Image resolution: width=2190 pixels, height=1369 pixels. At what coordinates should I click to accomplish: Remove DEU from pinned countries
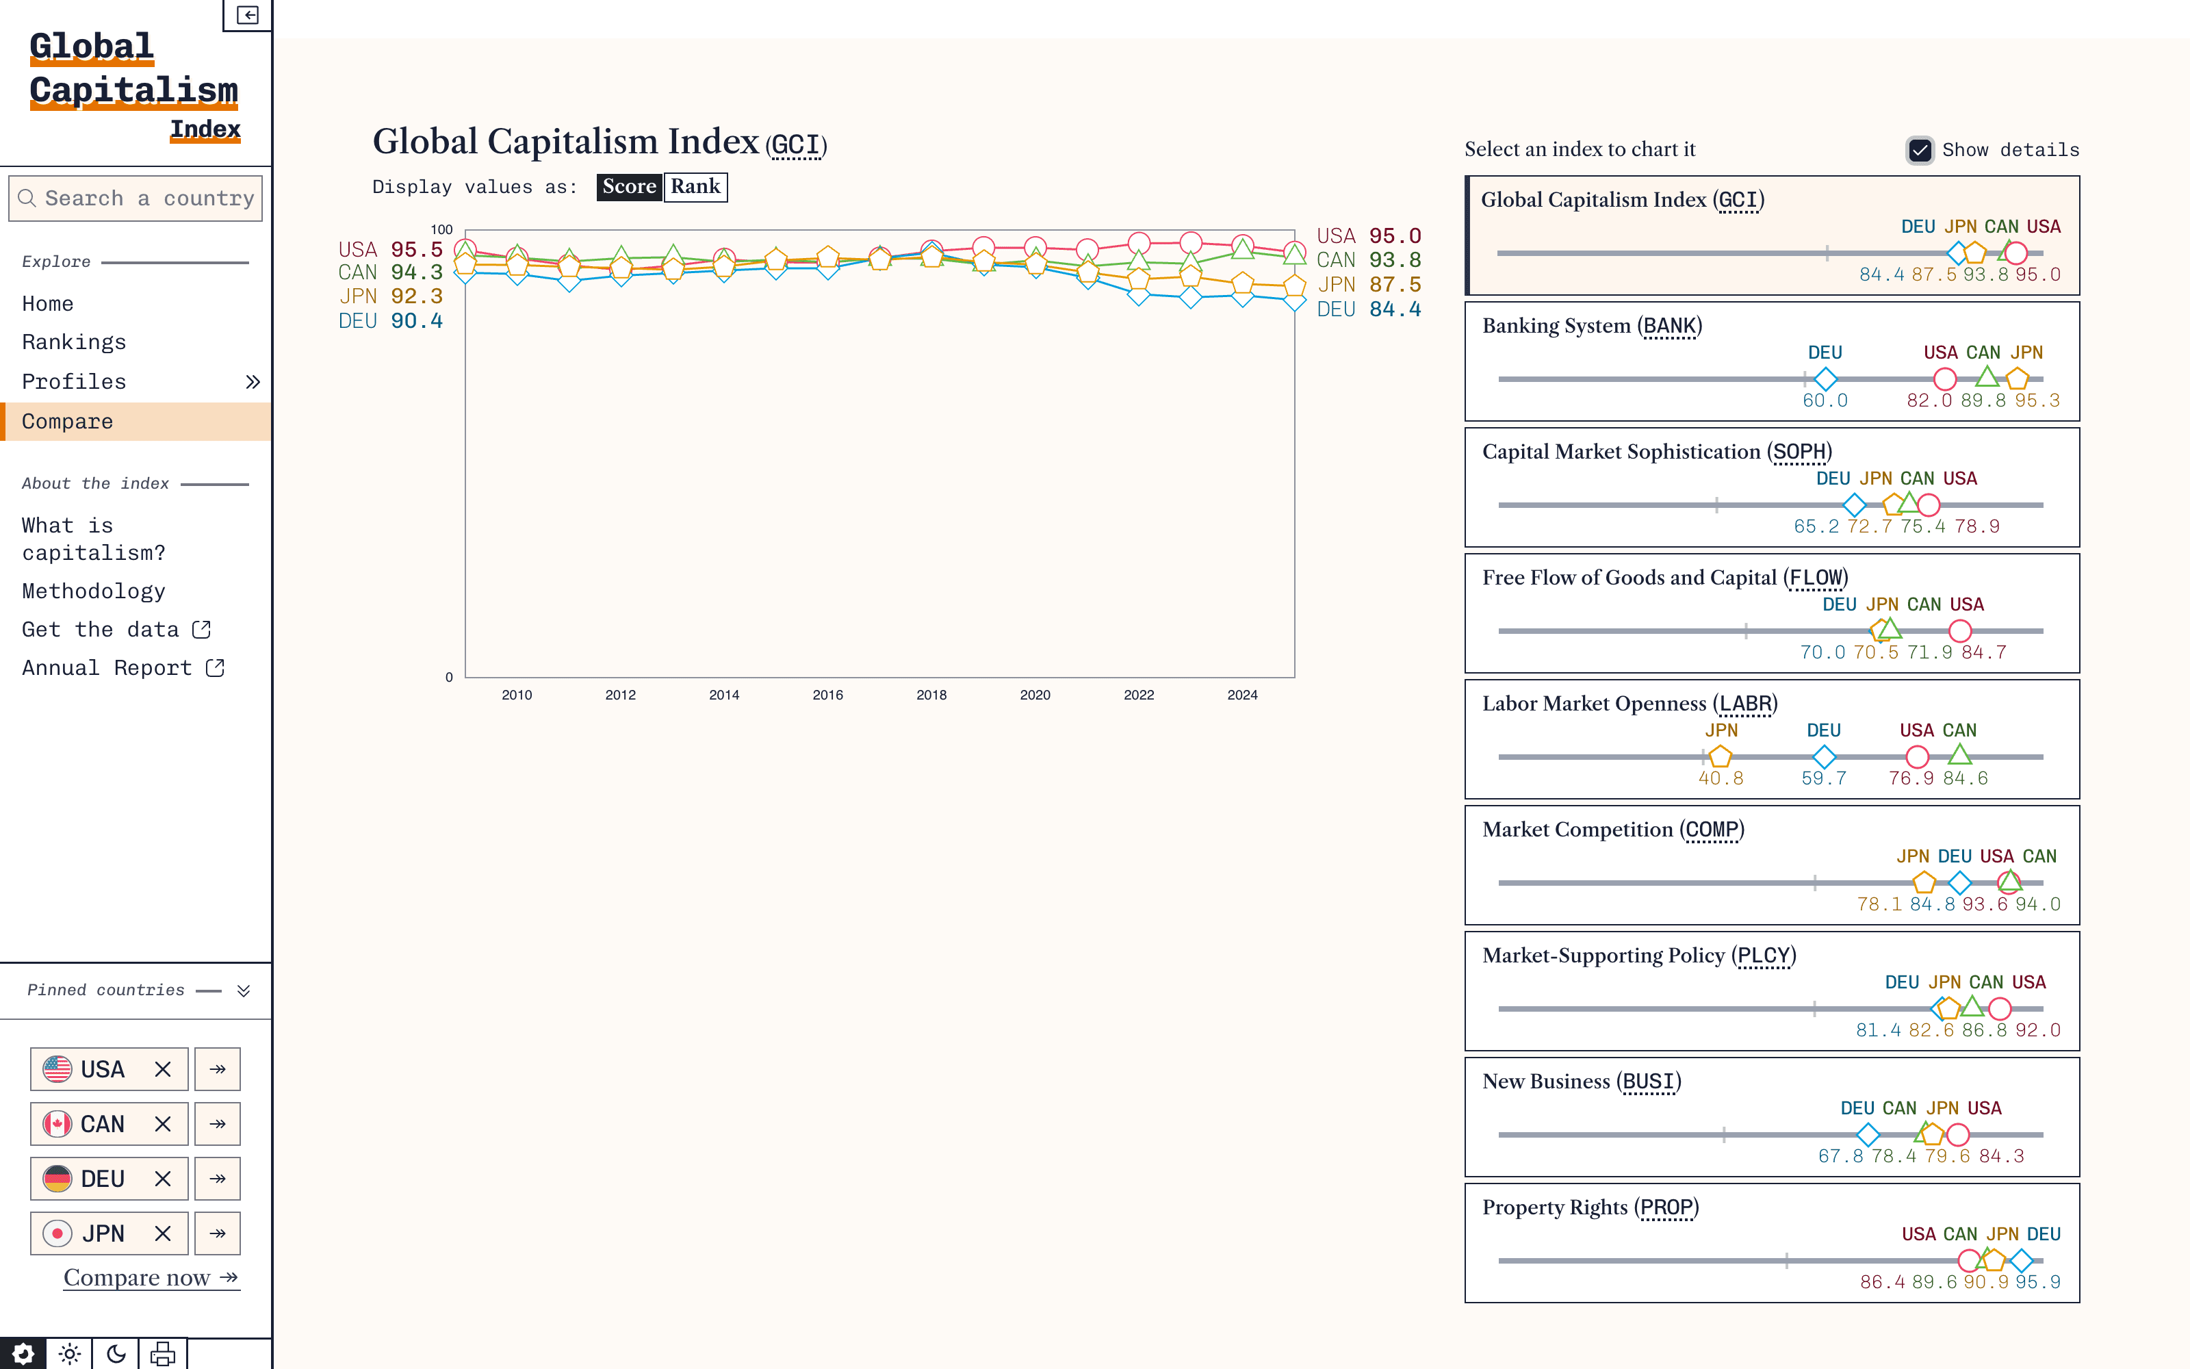[x=163, y=1179]
